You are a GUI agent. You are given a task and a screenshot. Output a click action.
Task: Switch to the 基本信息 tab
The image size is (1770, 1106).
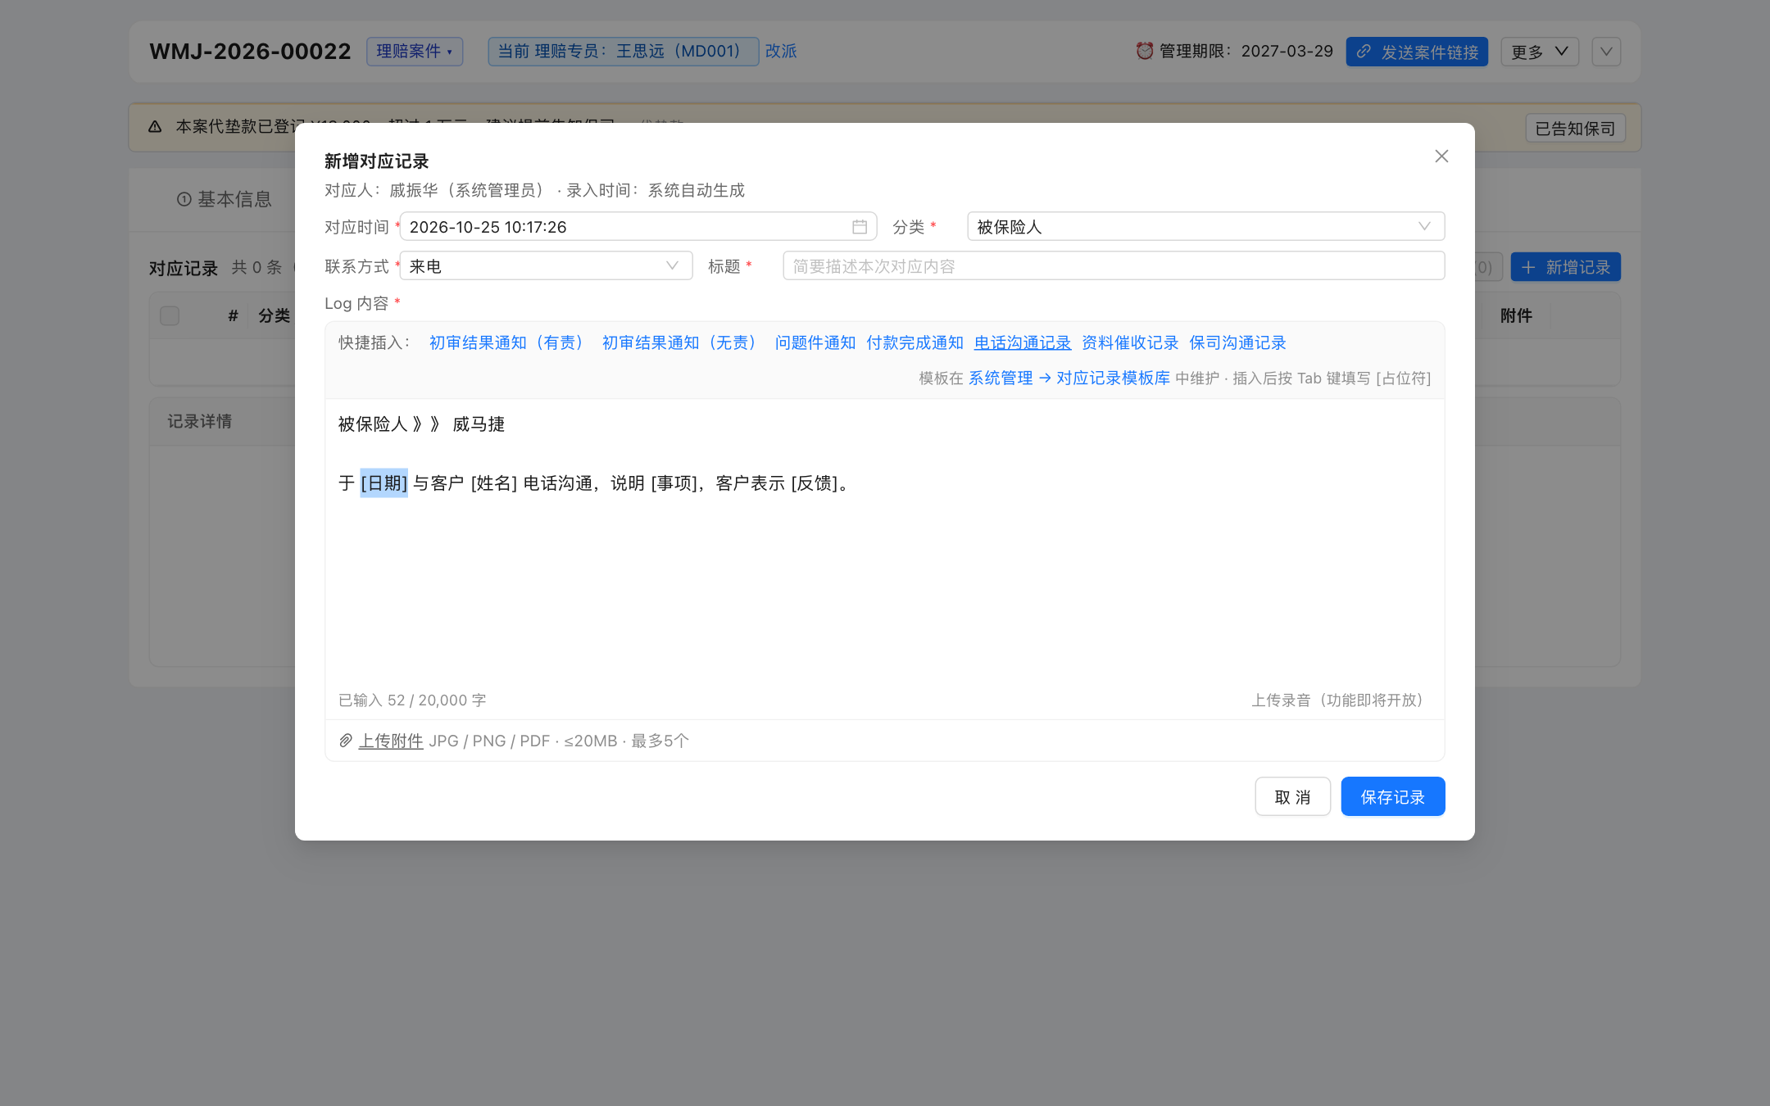(x=225, y=199)
